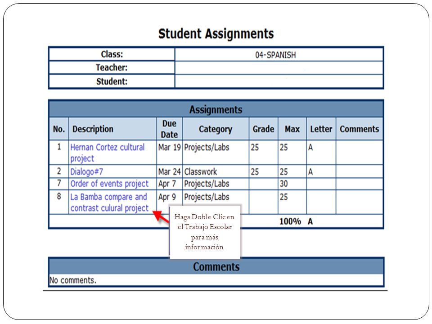Click assignment number 2 in No. column
The image size is (432, 324).
[59, 171]
